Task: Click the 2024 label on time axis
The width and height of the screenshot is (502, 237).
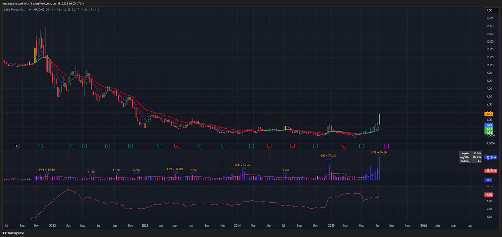Action: pyautogui.click(x=238, y=225)
